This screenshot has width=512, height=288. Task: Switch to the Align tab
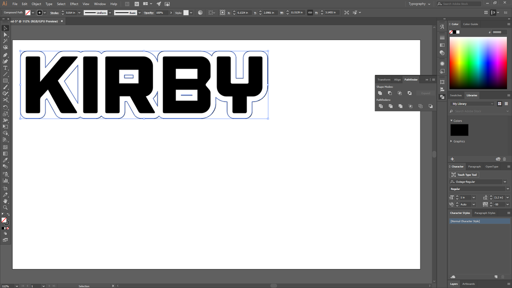coord(397,79)
